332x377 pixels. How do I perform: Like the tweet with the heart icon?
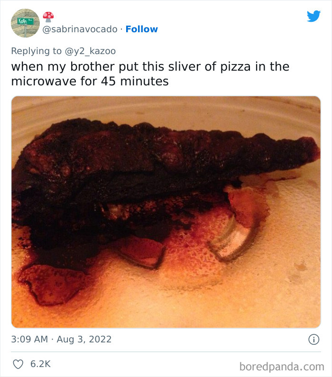[19, 364]
